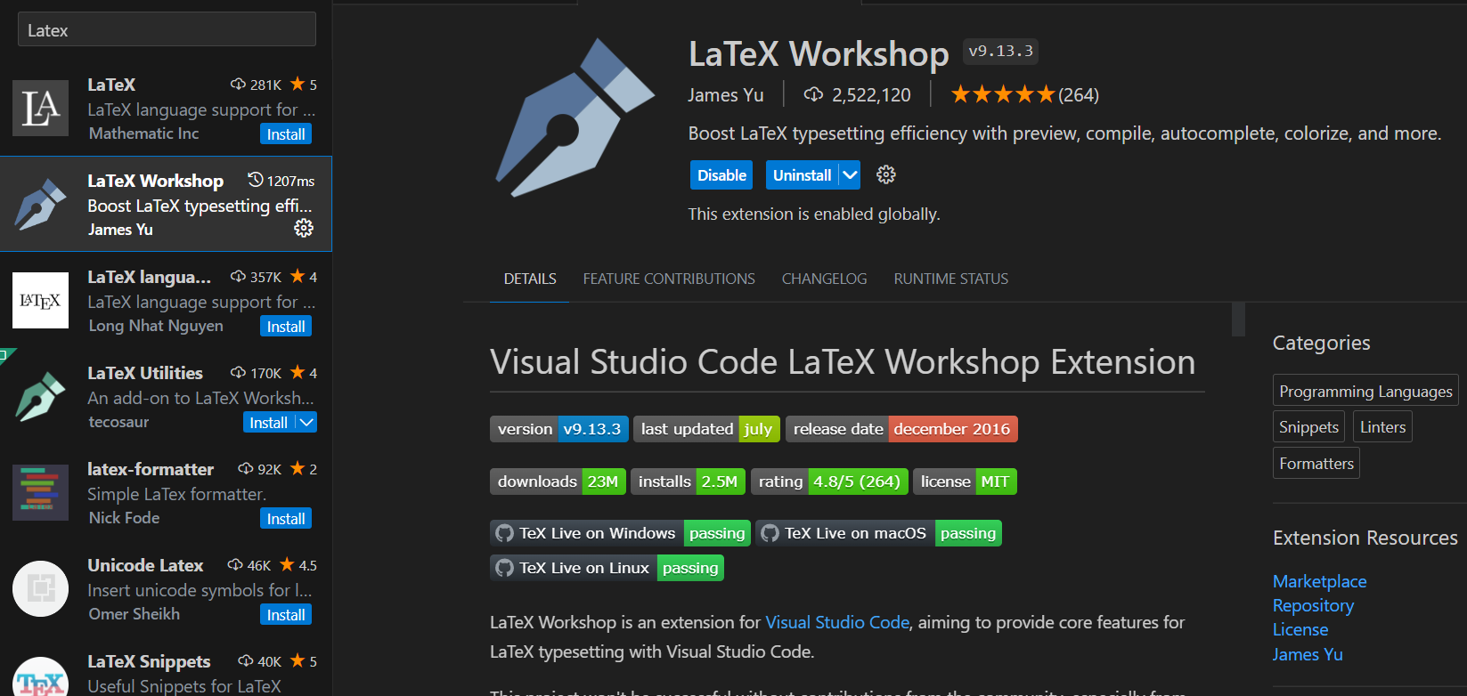Click the installs 2.5M badge
The height and width of the screenshot is (696, 1467).
pyautogui.click(x=689, y=482)
